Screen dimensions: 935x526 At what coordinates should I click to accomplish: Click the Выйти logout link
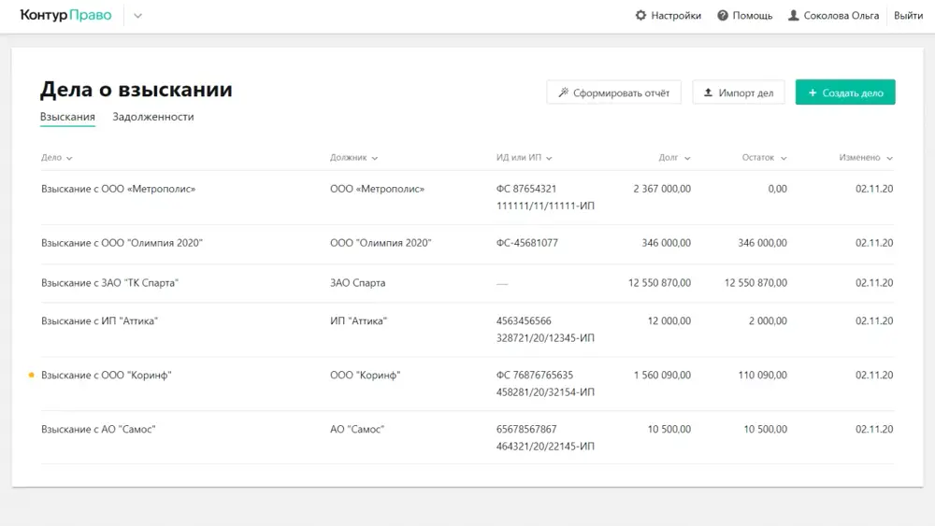908,16
